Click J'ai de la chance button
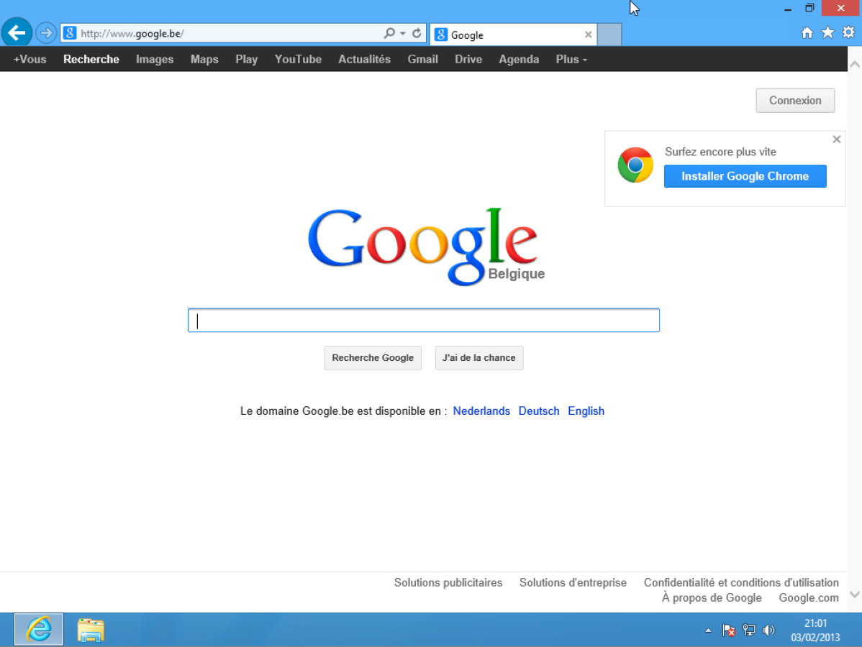 (478, 358)
